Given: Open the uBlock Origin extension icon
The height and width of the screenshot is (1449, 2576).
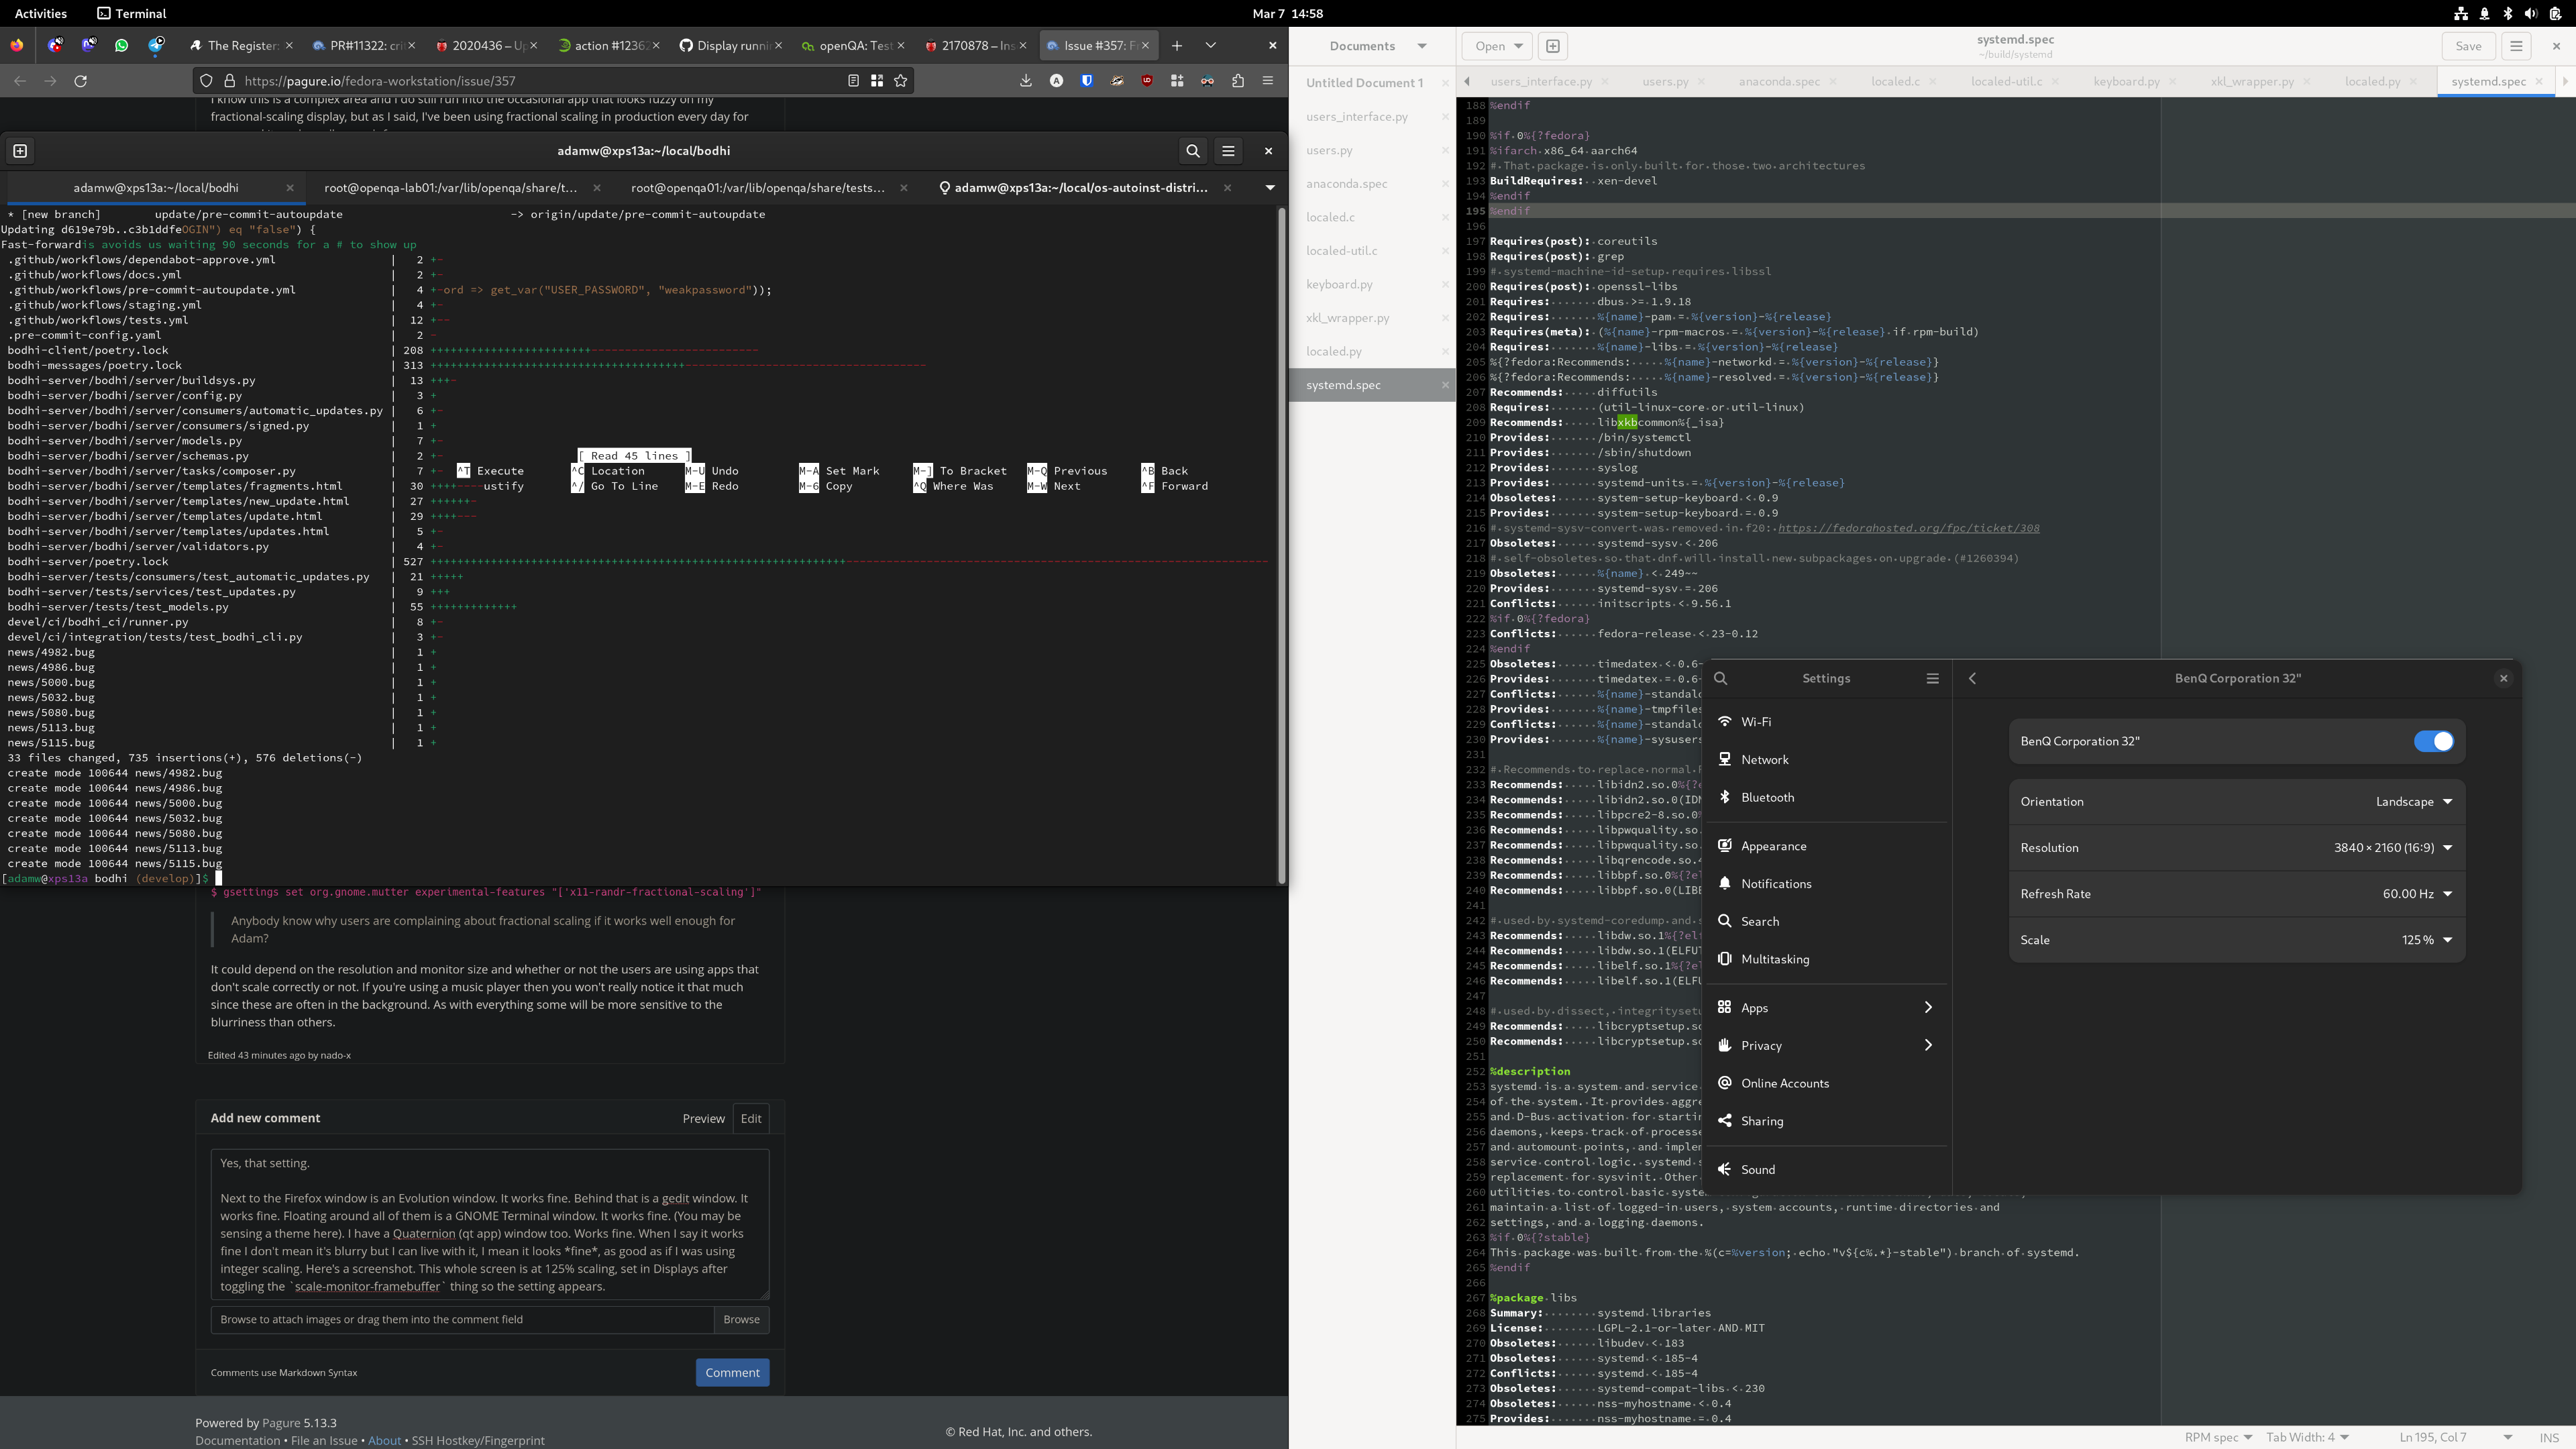Looking at the screenshot, I should (1147, 81).
